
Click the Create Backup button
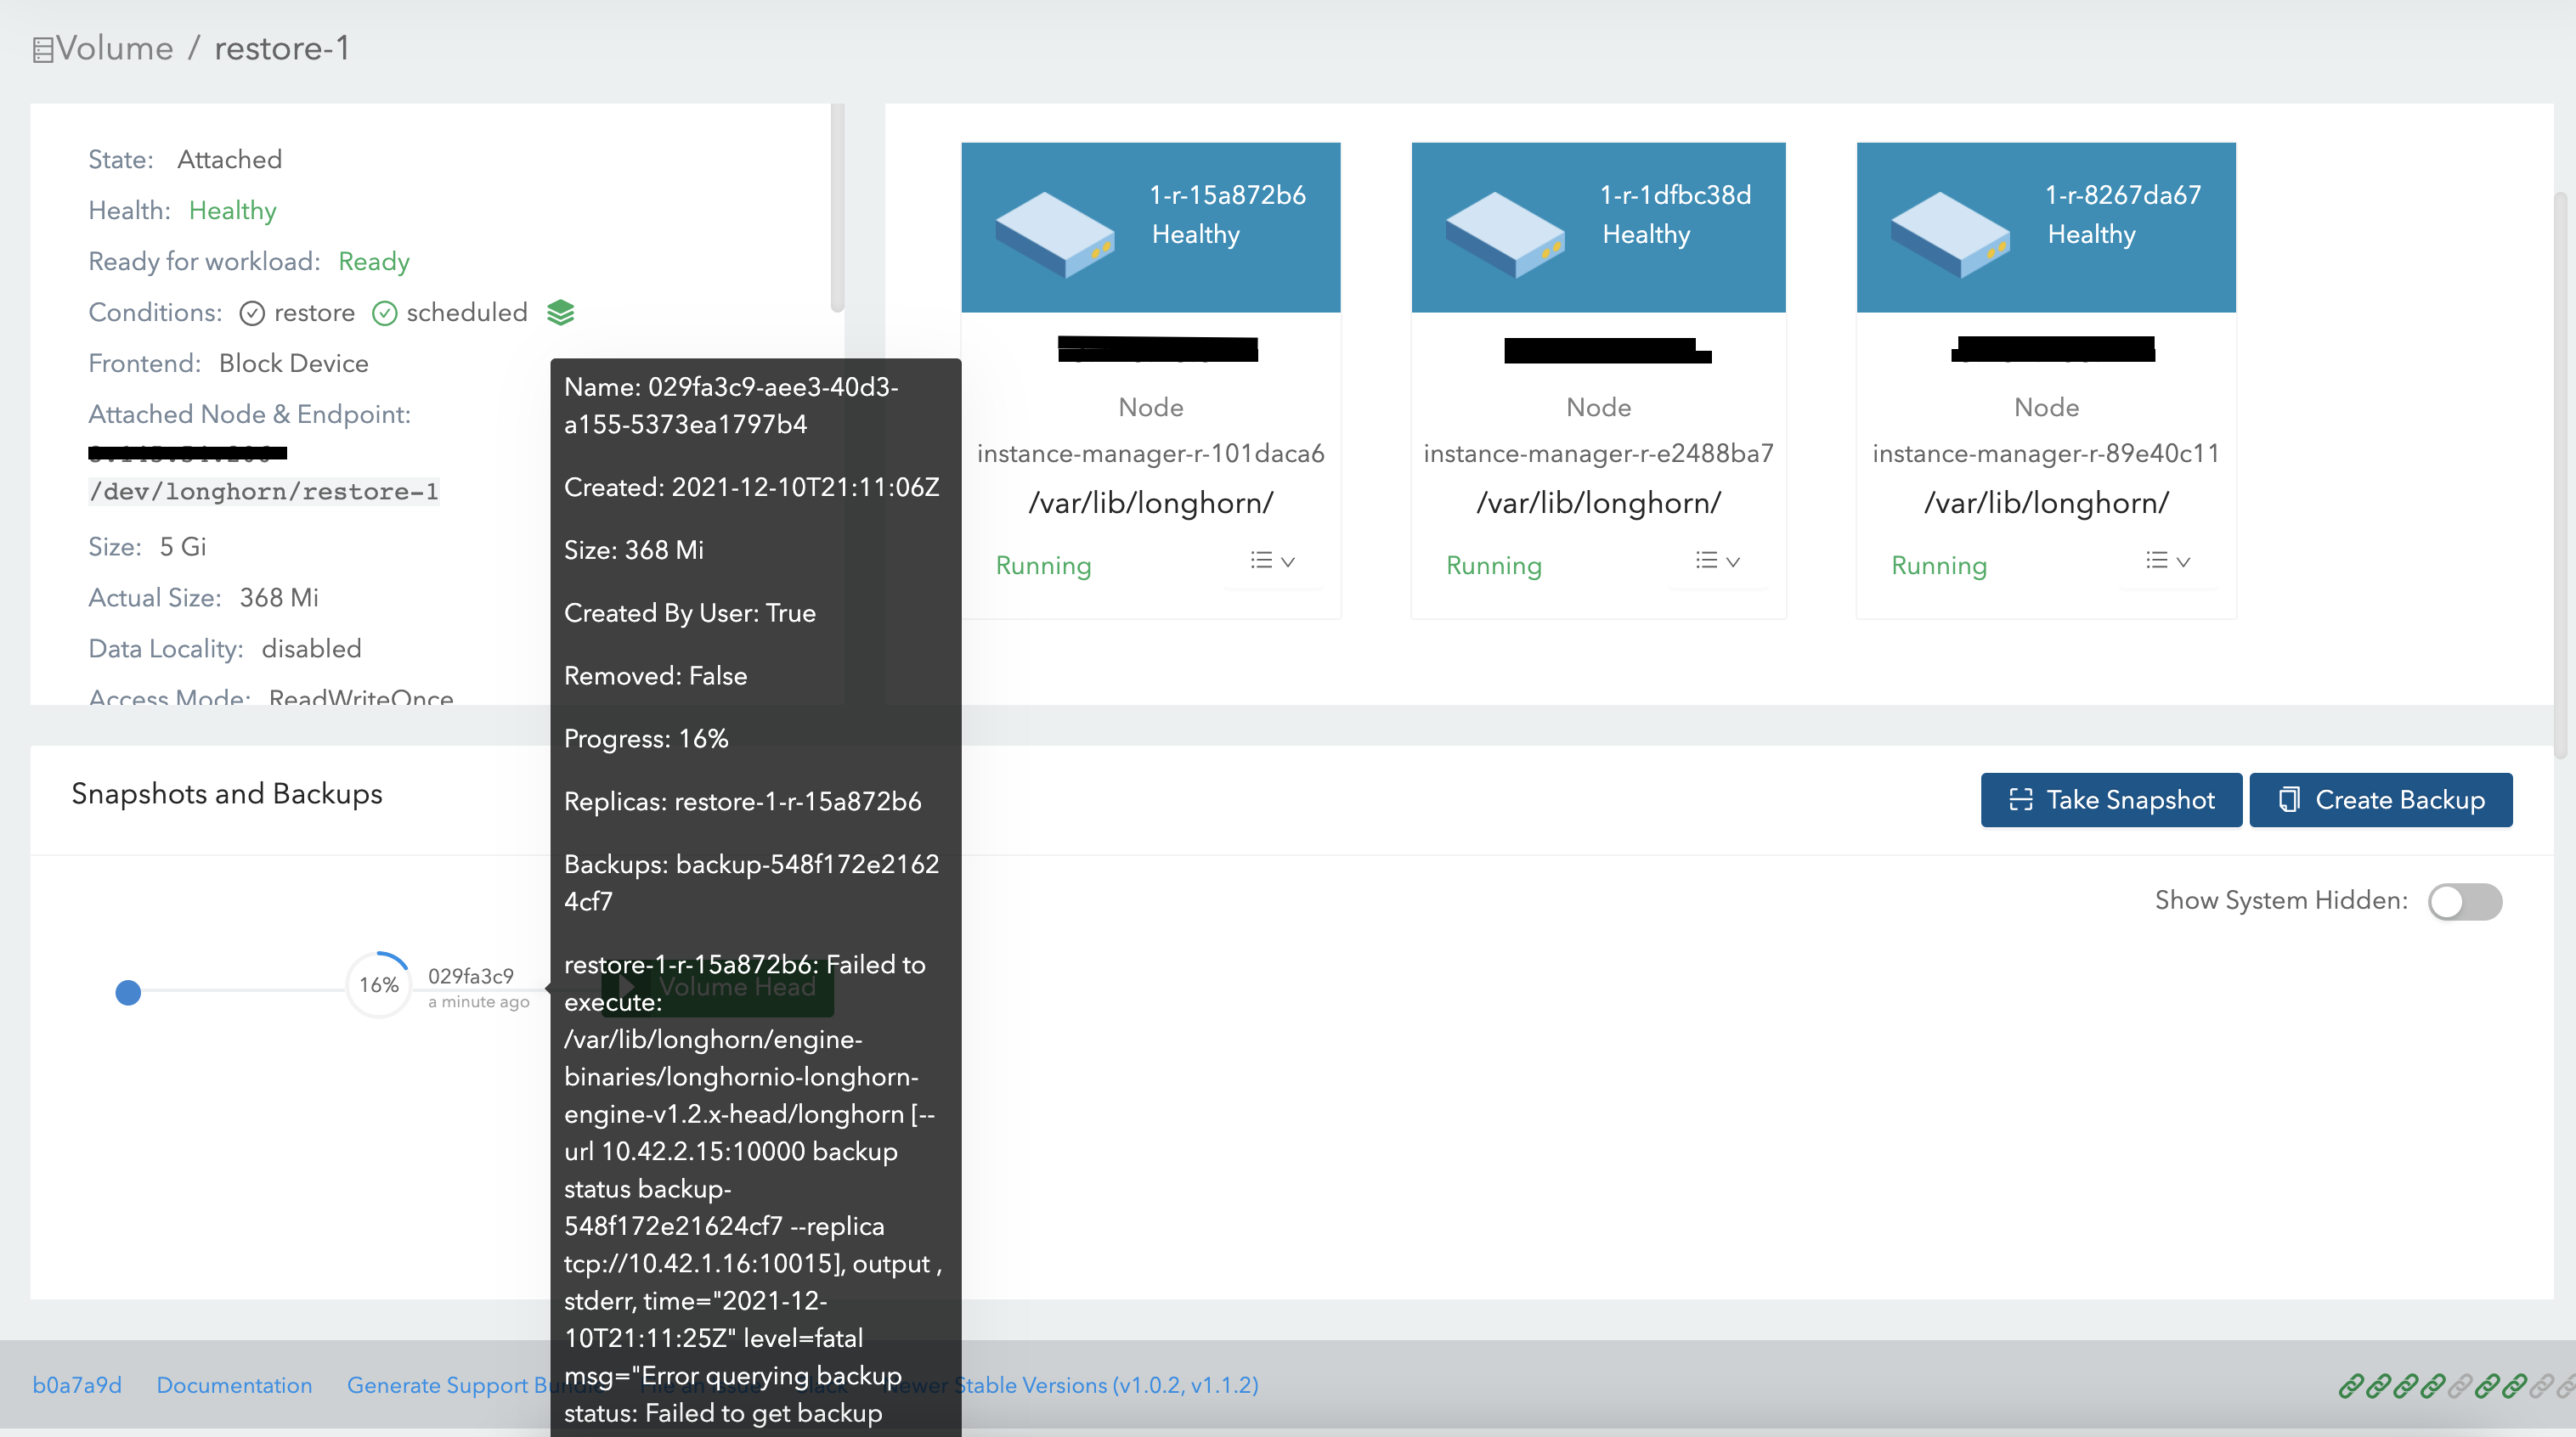click(x=2381, y=799)
